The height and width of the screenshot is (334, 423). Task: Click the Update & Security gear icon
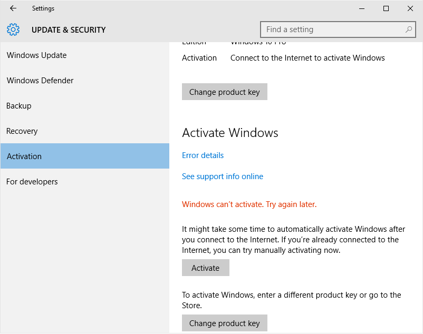tap(13, 30)
